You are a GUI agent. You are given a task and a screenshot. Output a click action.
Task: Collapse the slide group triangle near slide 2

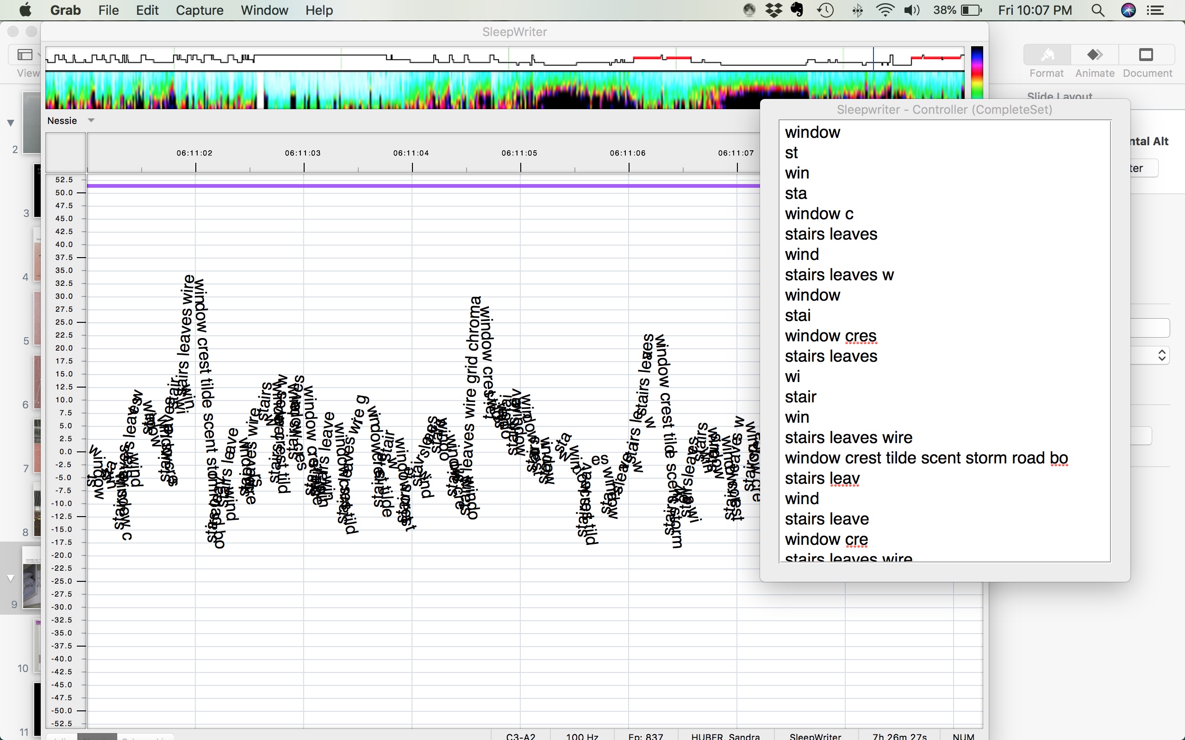11,123
